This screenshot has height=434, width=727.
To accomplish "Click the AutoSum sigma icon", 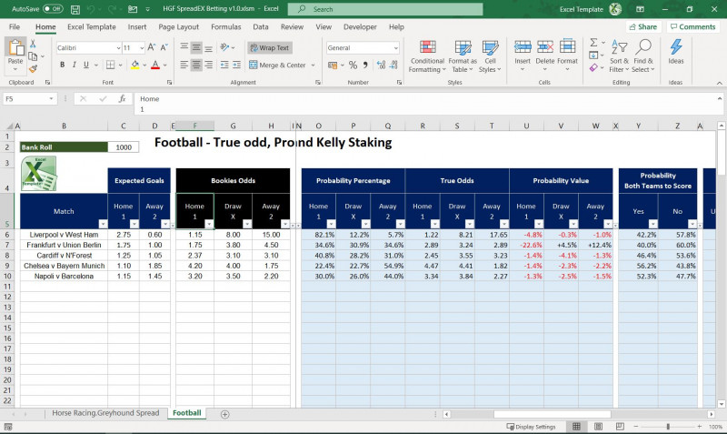I will (593, 43).
